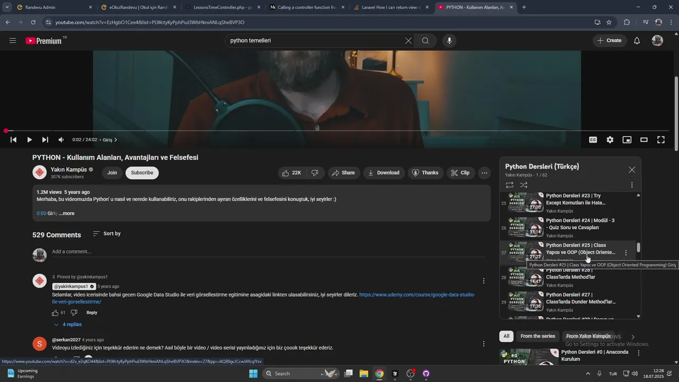Image resolution: width=679 pixels, height=382 pixels.
Task: Join the Yakın Kampüs channel
Action: point(112,172)
